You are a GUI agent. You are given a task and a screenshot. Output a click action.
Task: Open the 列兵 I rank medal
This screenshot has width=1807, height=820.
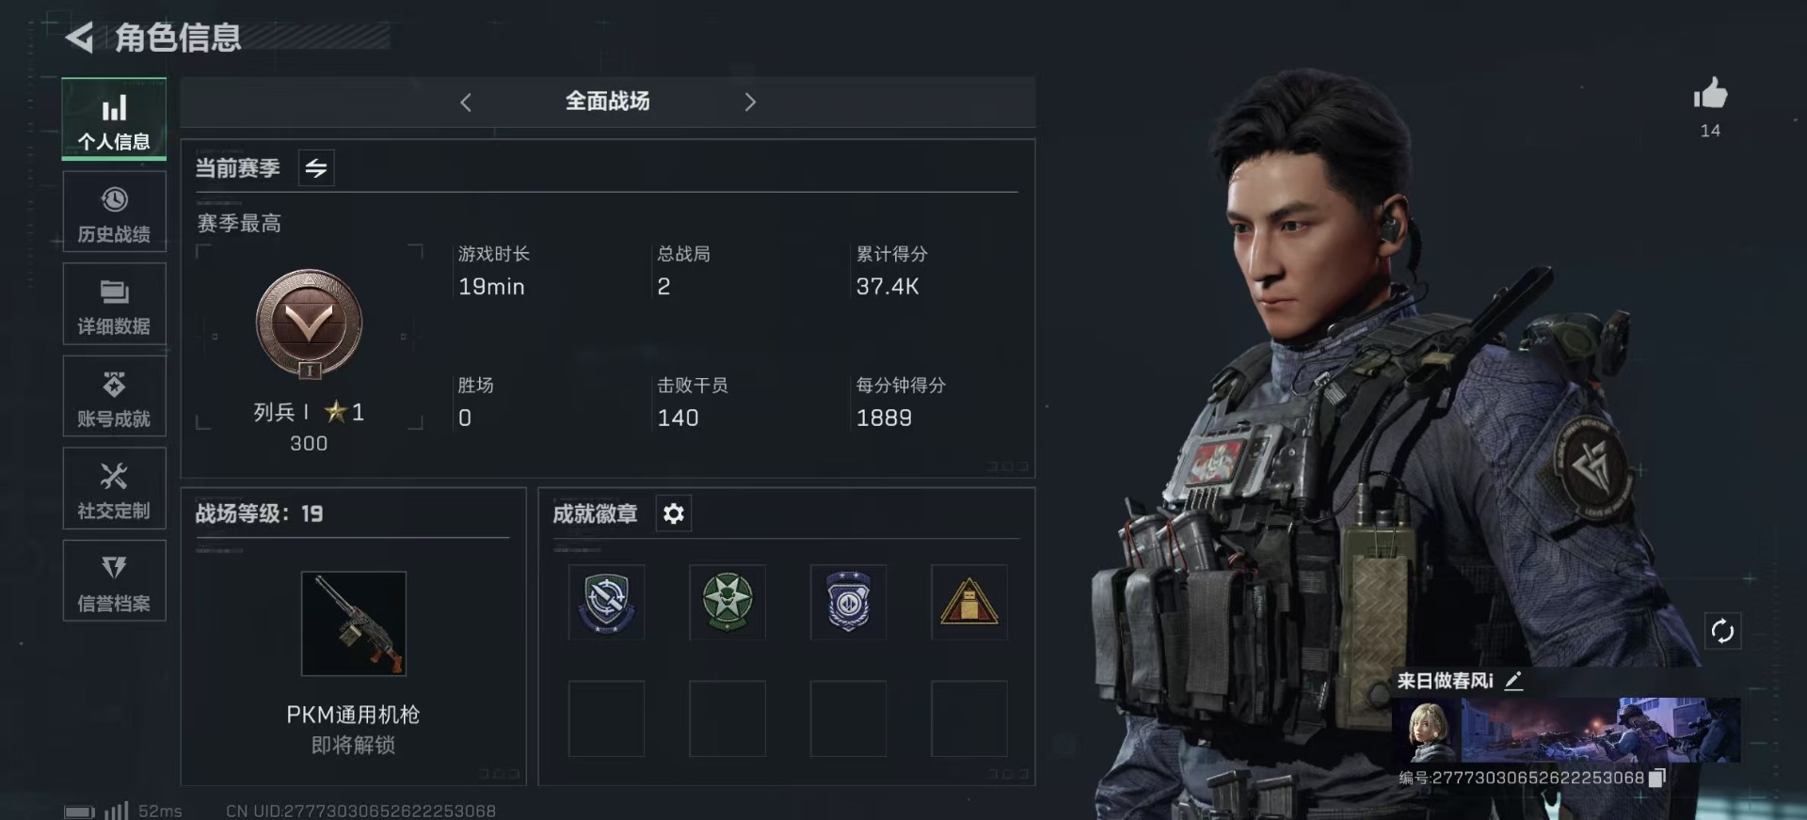(309, 324)
